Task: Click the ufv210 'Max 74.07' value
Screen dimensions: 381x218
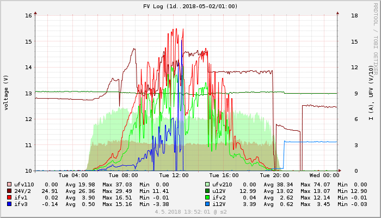Action: point(315,185)
